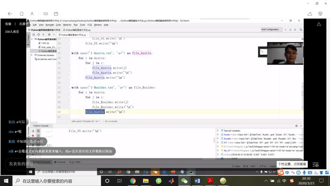Click Sogou voice input microphone
The image size is (330, 186).
304,173
